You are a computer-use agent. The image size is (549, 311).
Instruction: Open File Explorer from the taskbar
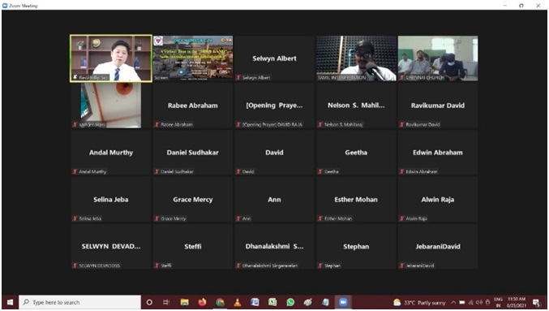click(x=185, y=302)
